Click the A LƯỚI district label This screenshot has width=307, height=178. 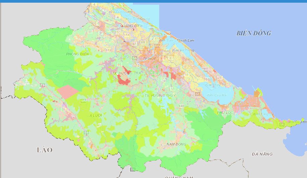click(95, 115)
